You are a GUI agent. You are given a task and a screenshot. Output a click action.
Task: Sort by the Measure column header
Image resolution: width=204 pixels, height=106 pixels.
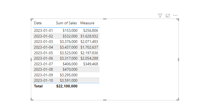click(87, 23)
